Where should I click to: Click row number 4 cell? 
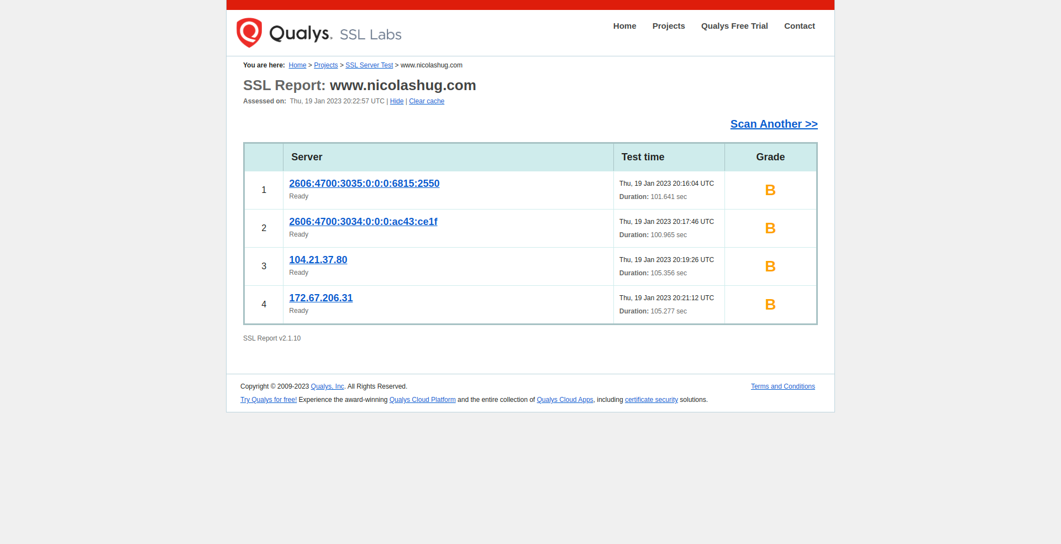[264, 305]
